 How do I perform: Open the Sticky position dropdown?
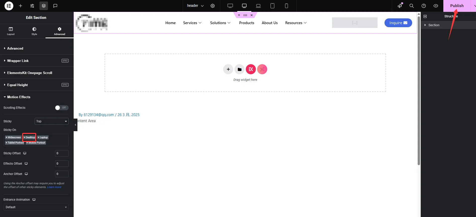(52, 121)
